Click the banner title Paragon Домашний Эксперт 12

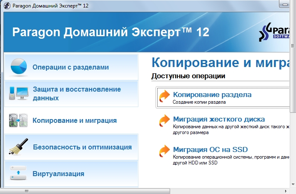[111, 32]
